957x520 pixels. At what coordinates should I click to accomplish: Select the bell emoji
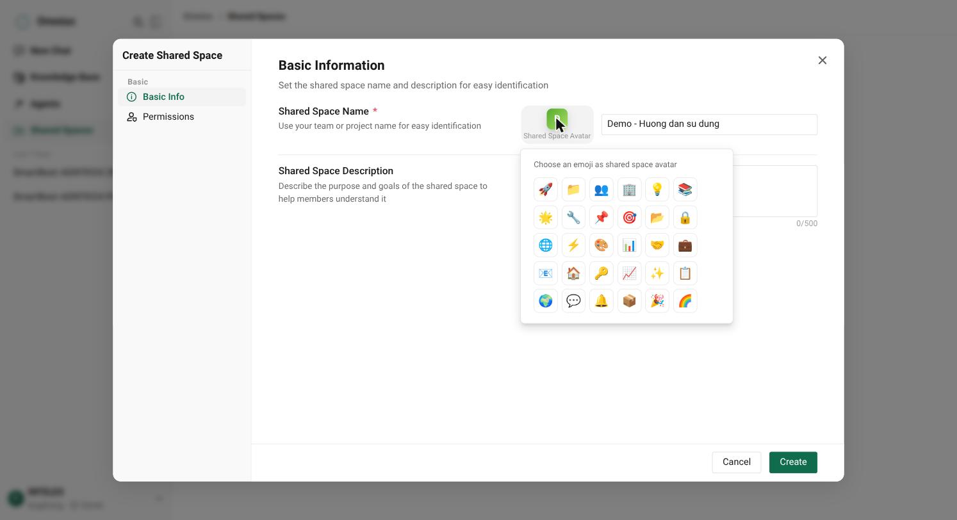pos(601,301)
